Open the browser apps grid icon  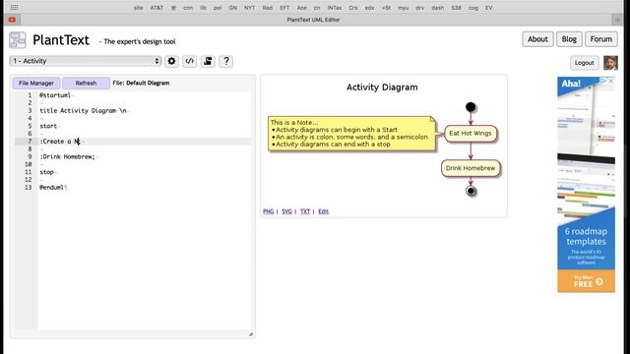(14, 7)
